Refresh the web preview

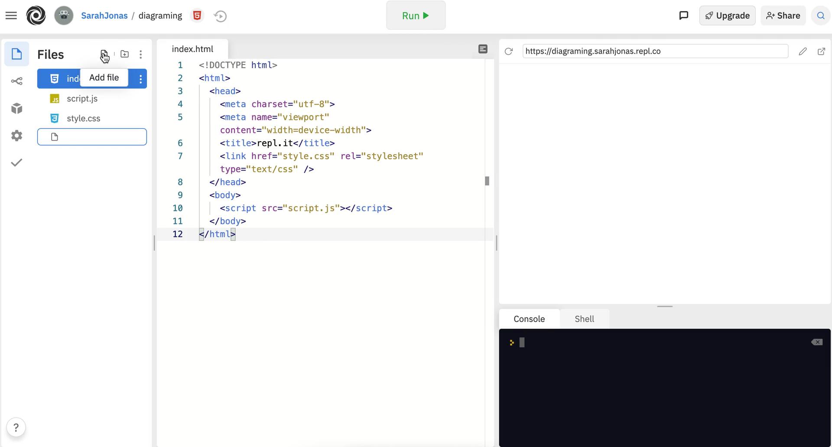(x=509, y=51)
